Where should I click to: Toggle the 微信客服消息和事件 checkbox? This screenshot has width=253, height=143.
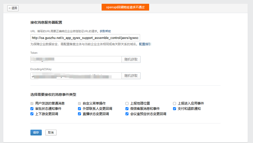(127, 109)
